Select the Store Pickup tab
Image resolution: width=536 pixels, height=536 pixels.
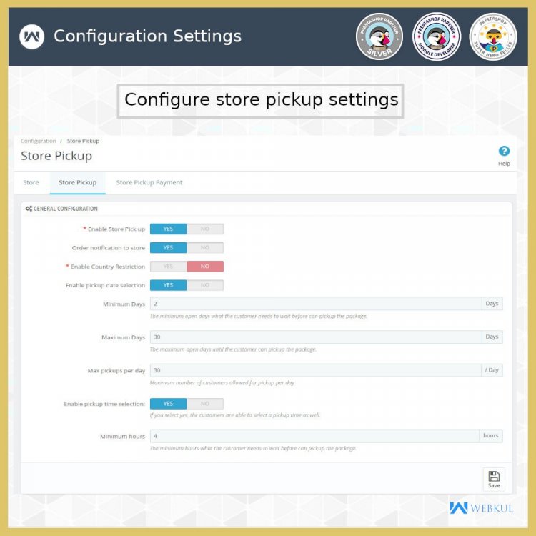click(x=78, y=182)
